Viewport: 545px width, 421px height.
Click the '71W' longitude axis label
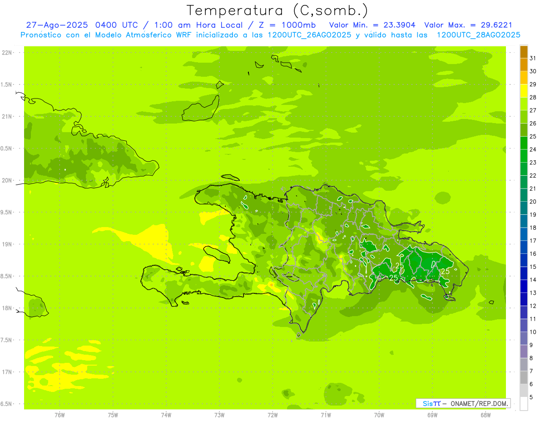point(326,415)
